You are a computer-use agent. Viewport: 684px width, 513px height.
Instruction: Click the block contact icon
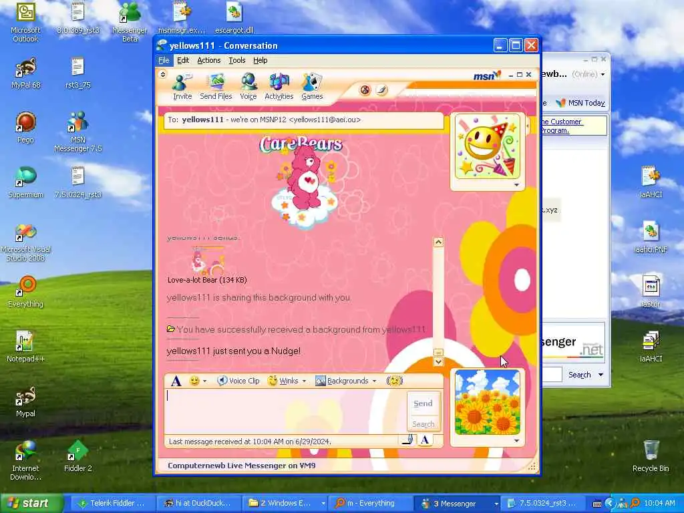365,90
